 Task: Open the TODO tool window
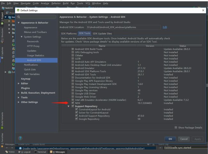[10, 152]
